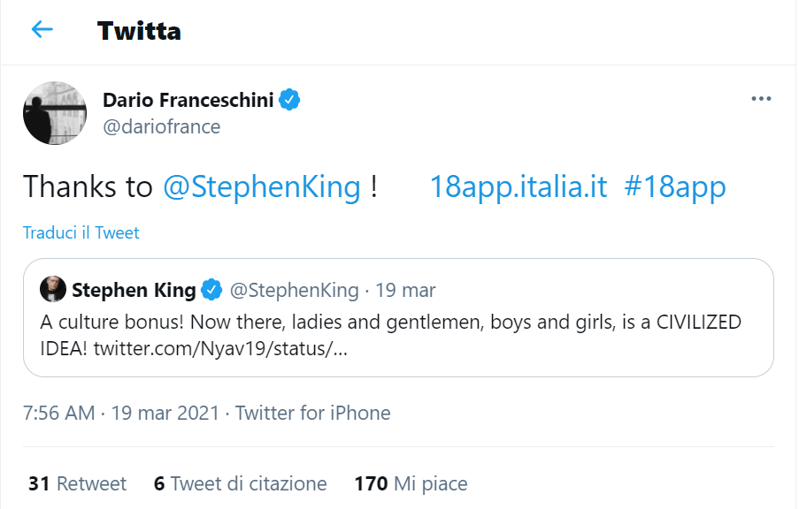This screenshot has width=799, height=509.
Task: Open the @StephenKing mention in the tweet
Action: [262, 186]
